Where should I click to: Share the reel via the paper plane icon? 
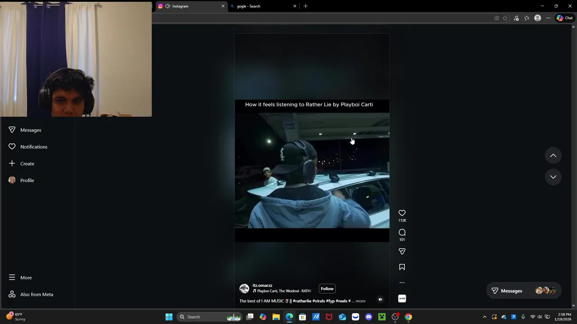point(402,252)
